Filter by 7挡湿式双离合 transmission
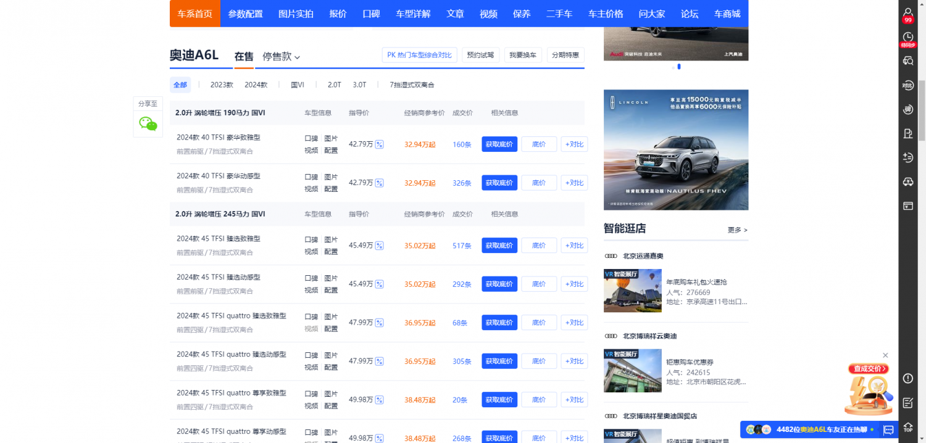 [412, 85]
